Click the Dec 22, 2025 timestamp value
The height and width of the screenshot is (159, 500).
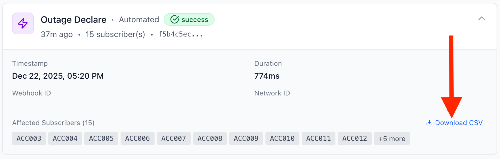pos(58,76)
